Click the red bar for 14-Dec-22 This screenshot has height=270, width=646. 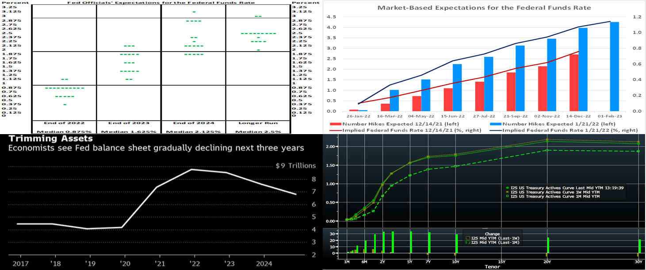click(573, 83)
